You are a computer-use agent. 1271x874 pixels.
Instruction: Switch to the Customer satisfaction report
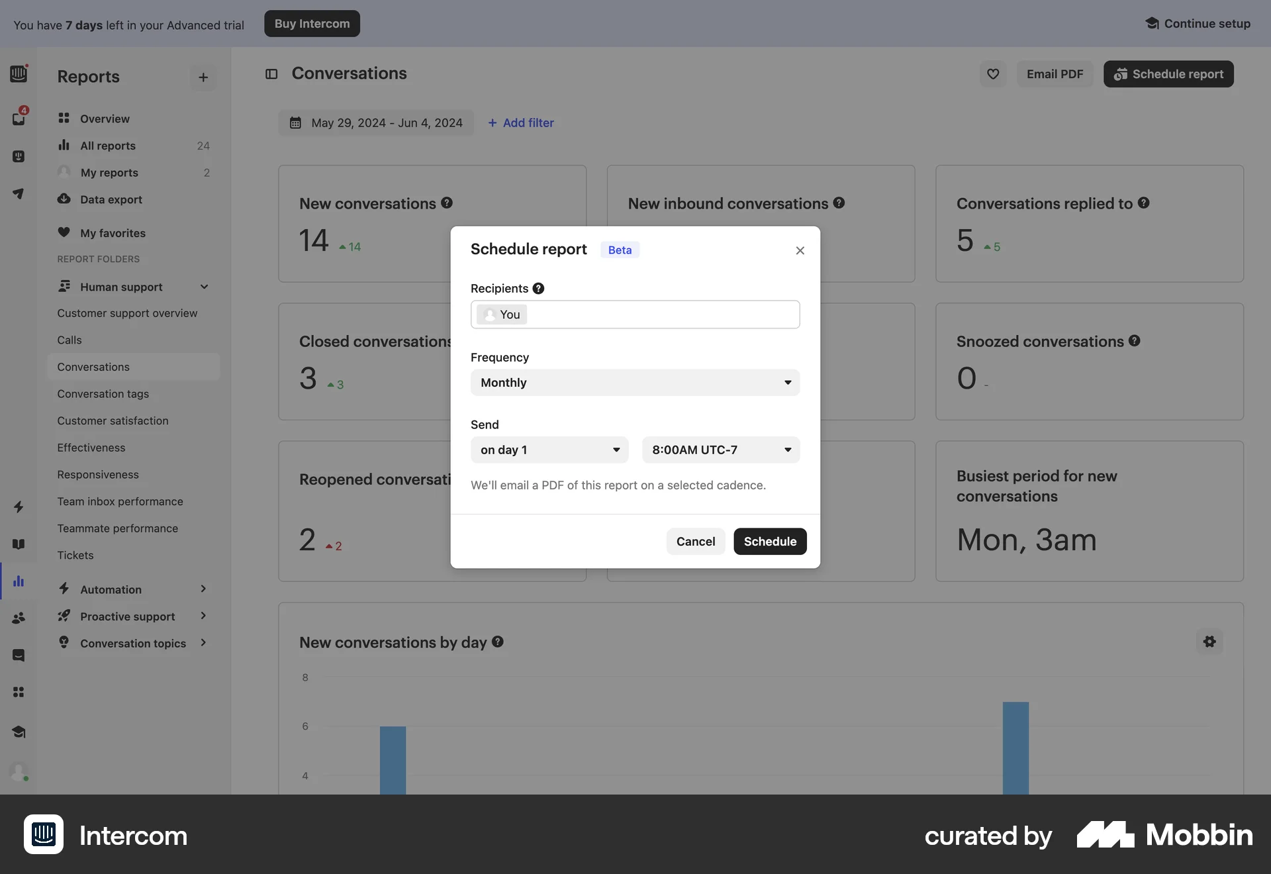pos(113,420)
